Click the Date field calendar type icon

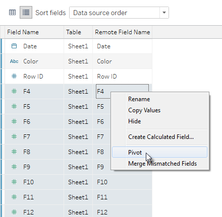(x=14, y=46)
